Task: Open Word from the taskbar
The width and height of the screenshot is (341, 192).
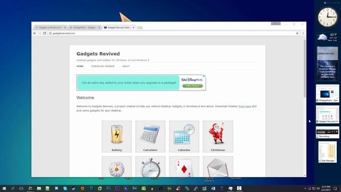Action: click(213, 188)
